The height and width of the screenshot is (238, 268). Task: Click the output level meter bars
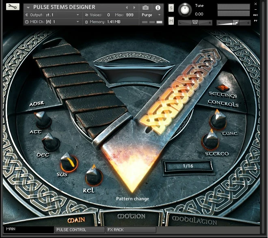pyautogui.click(x=233, y=10)
